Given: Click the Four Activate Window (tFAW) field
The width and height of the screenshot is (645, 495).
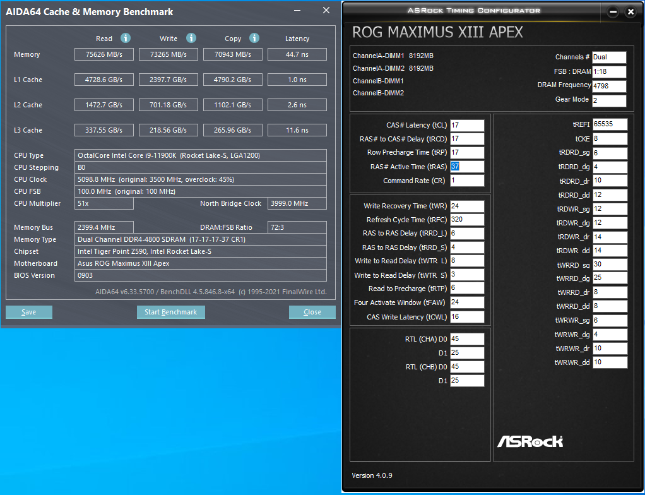Looking at the screenshot, I should coord(467,302).
